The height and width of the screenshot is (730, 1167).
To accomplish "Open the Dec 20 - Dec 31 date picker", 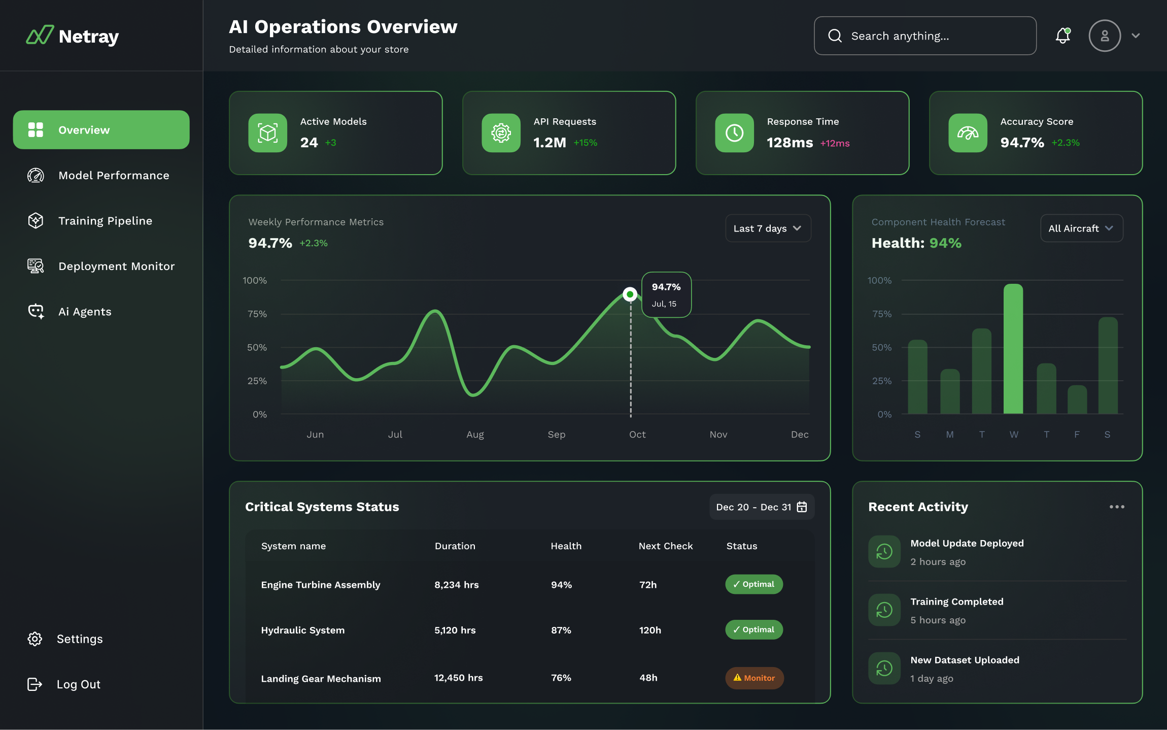I will point(762,507).
